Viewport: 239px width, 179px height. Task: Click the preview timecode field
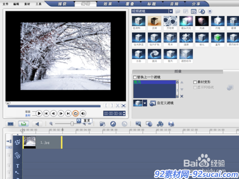click(x=113, y=114)
